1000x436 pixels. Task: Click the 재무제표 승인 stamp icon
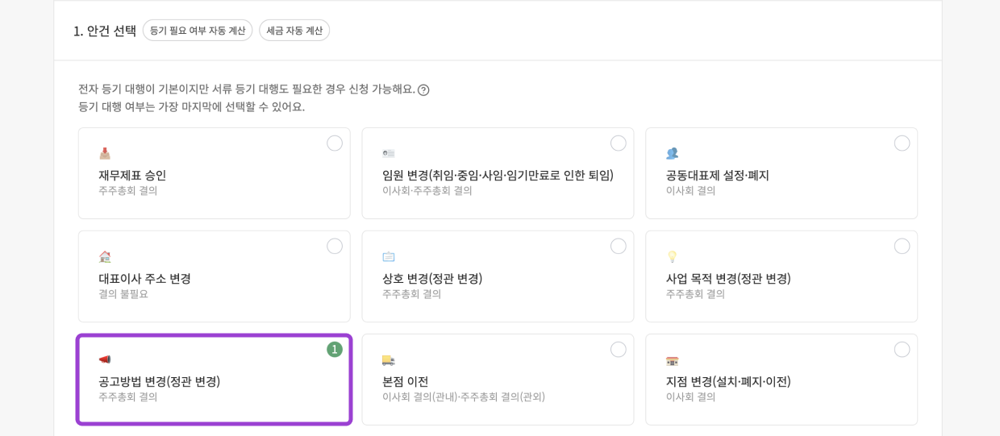pos(105,153)
